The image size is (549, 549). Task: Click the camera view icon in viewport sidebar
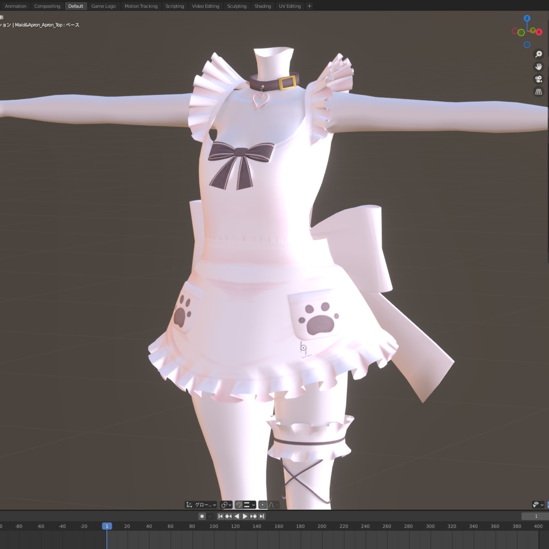tap(539, 79)
